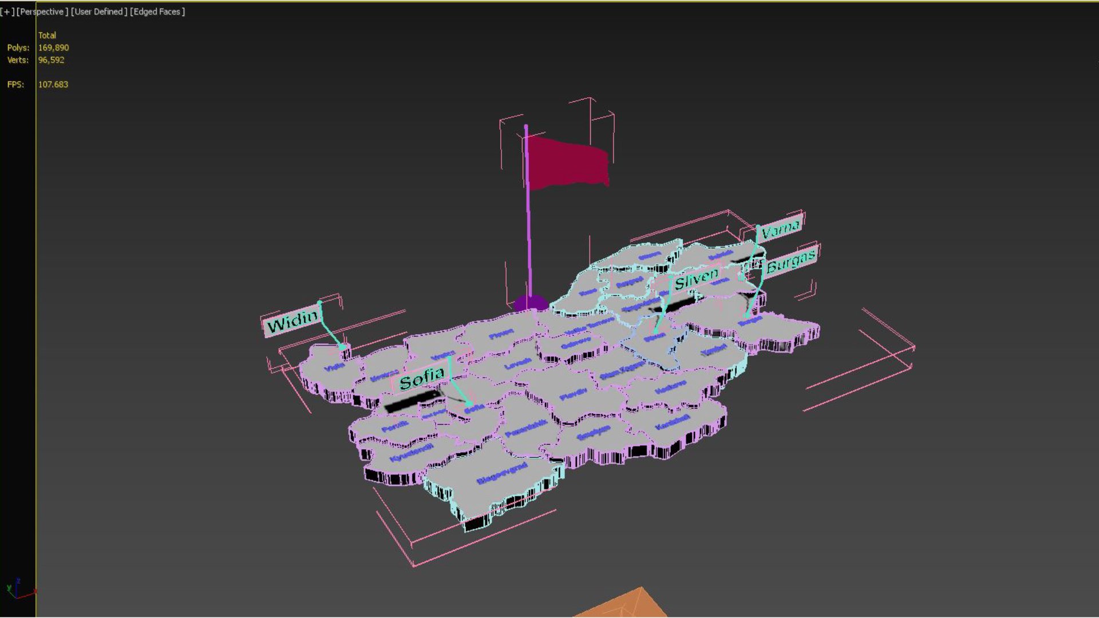Open the Edged Faces shading menu
Viewport: 1099px width, 618px height.
pyautogui.click(x=157, y=11)
